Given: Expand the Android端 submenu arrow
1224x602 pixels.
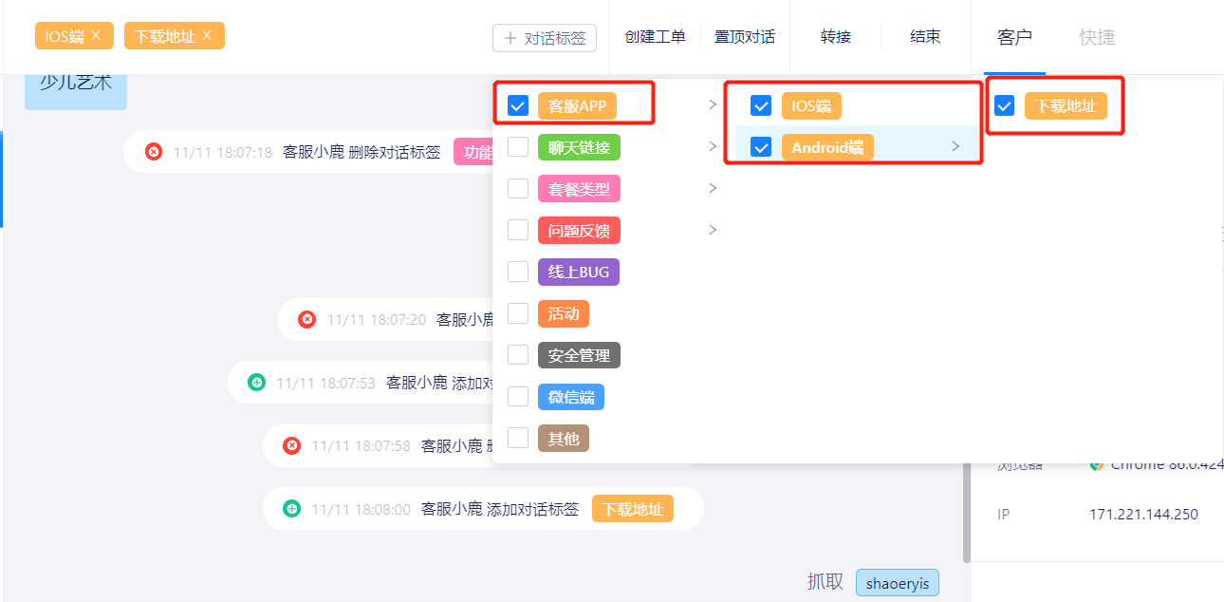Looking at the screenshot, I should tap(955, 146).
